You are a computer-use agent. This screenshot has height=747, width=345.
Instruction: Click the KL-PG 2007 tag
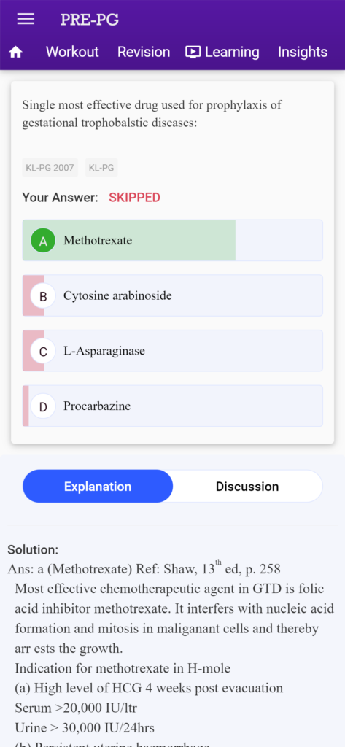[x=50, y=168]
